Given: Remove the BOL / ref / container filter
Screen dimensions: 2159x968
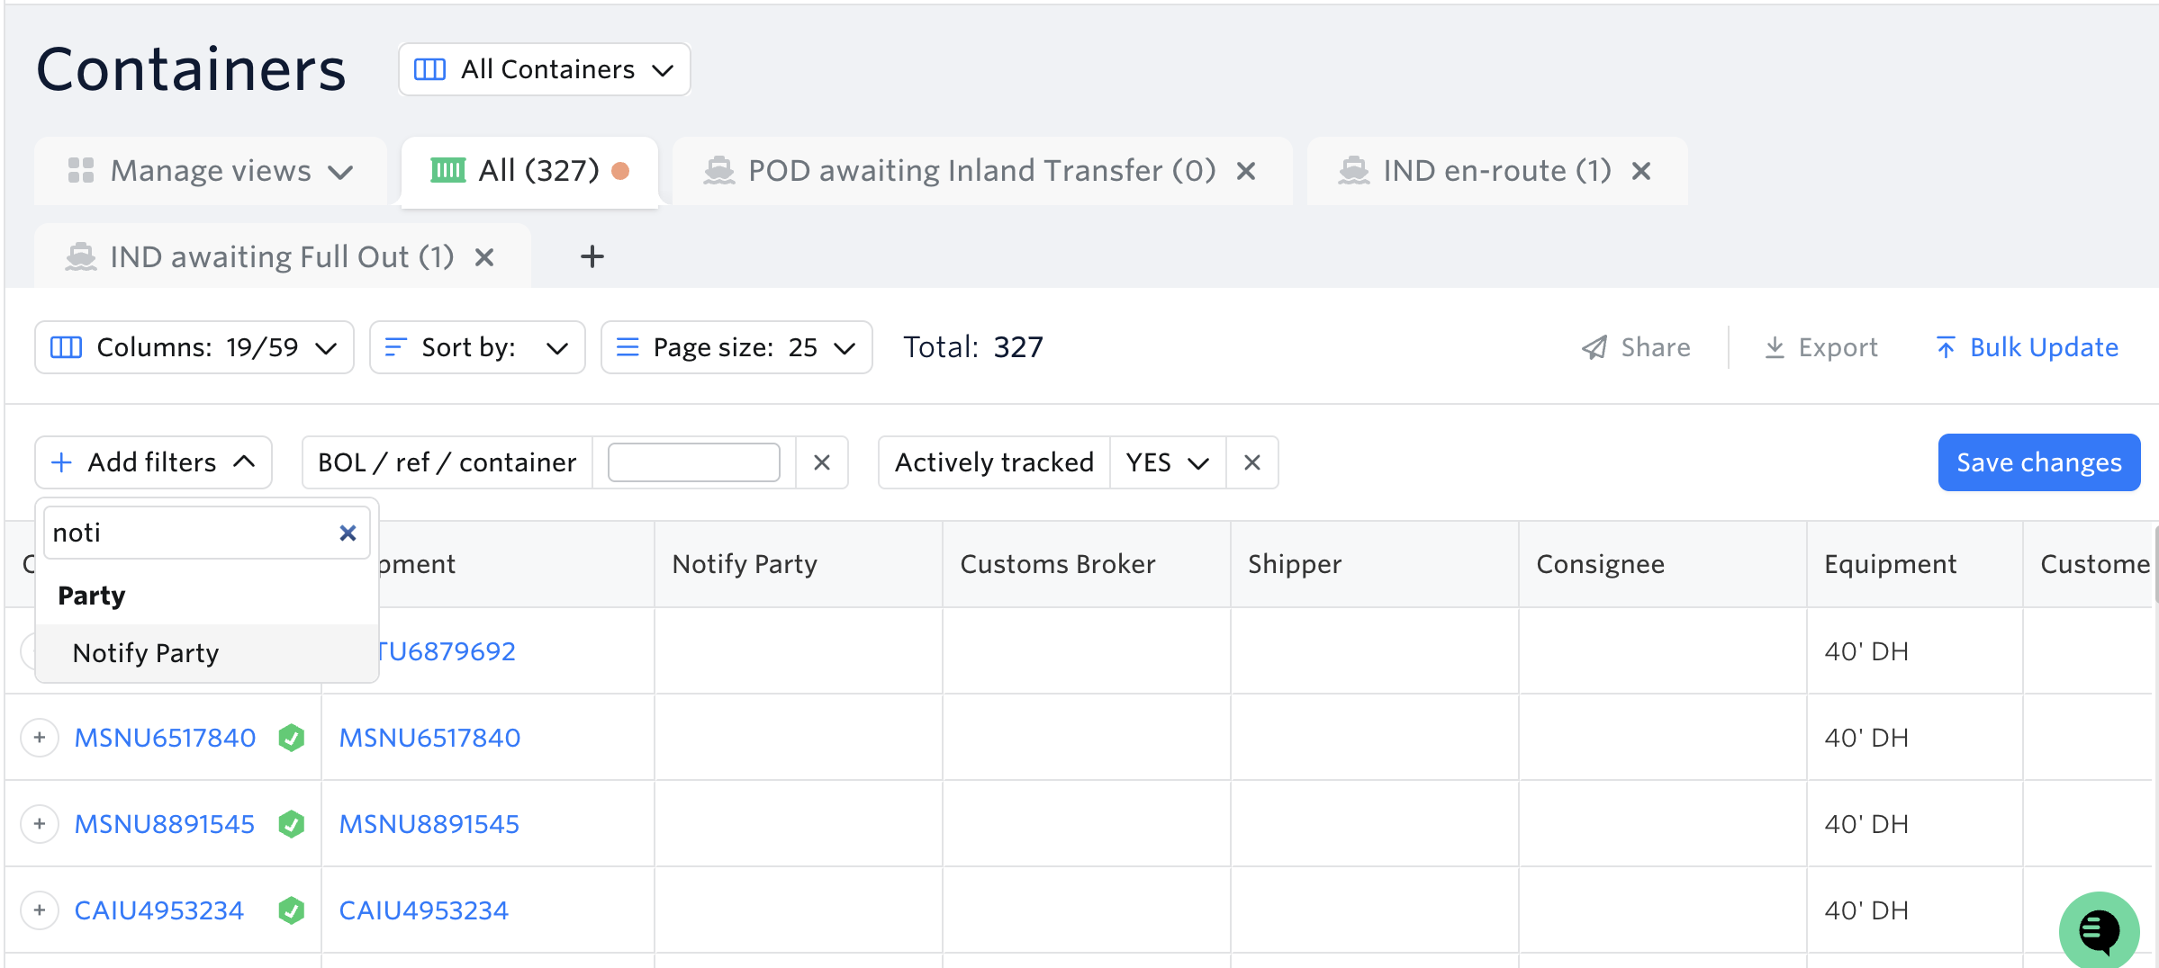Looking at the screenshot, I should pyautogui.click(x=822, y=462).
